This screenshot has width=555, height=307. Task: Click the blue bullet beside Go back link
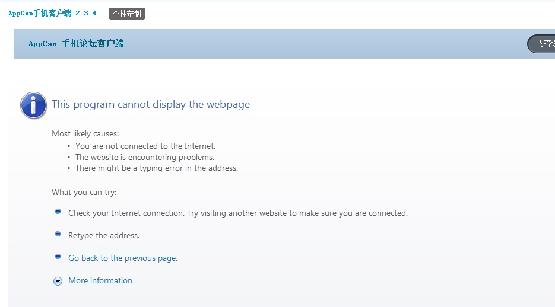(x=58, y=257)
